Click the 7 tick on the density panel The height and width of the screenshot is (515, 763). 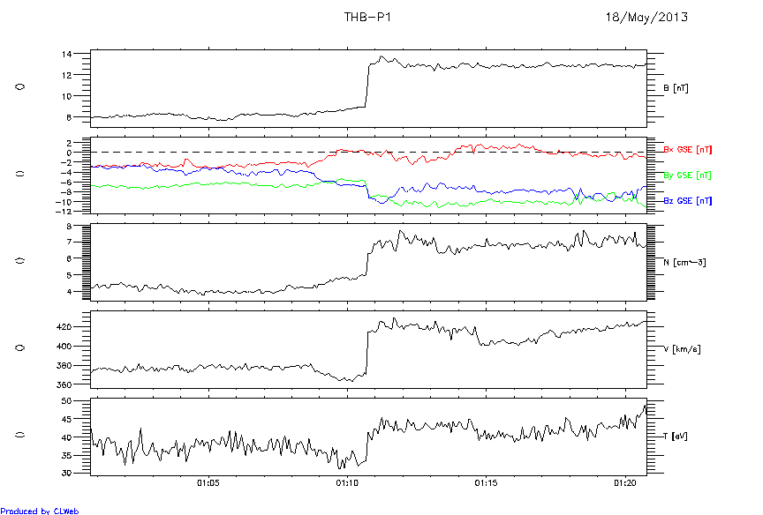[69, 242]
